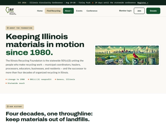Go to the Events page
166x124 pixels.
pos(79,11)
